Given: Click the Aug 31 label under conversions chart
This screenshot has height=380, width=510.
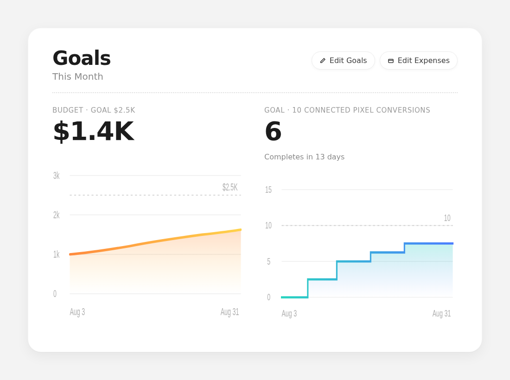Looking at the screenshot, I should click(x=441, y=313).
